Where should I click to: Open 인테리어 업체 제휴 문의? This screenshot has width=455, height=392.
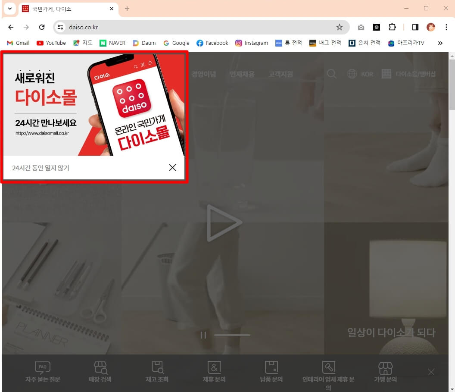click(328, 376)
